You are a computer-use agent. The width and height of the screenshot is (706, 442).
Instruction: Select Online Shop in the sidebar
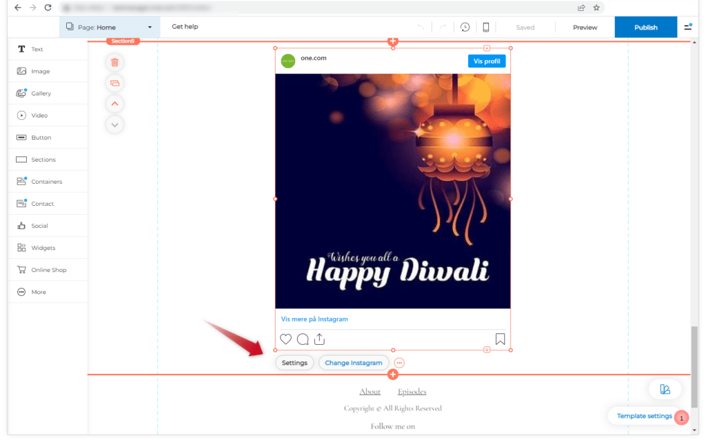click(48, 270)
